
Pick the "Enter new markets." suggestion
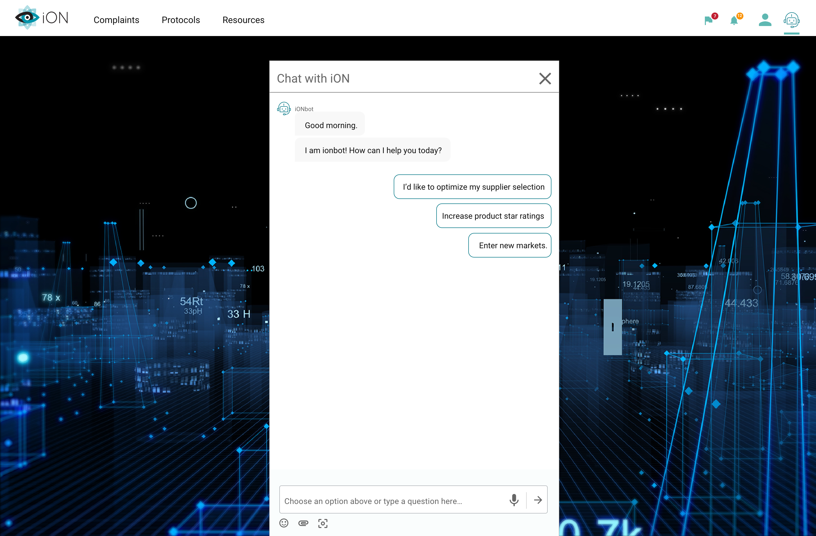509,245
